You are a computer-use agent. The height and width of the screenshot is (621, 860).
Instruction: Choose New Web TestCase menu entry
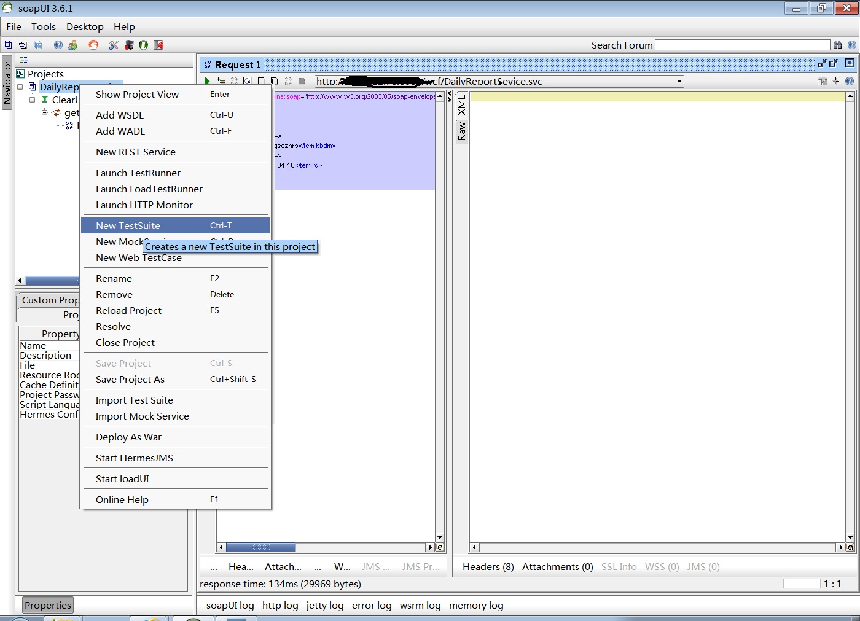pyautogui.click(x=176, y=258)
